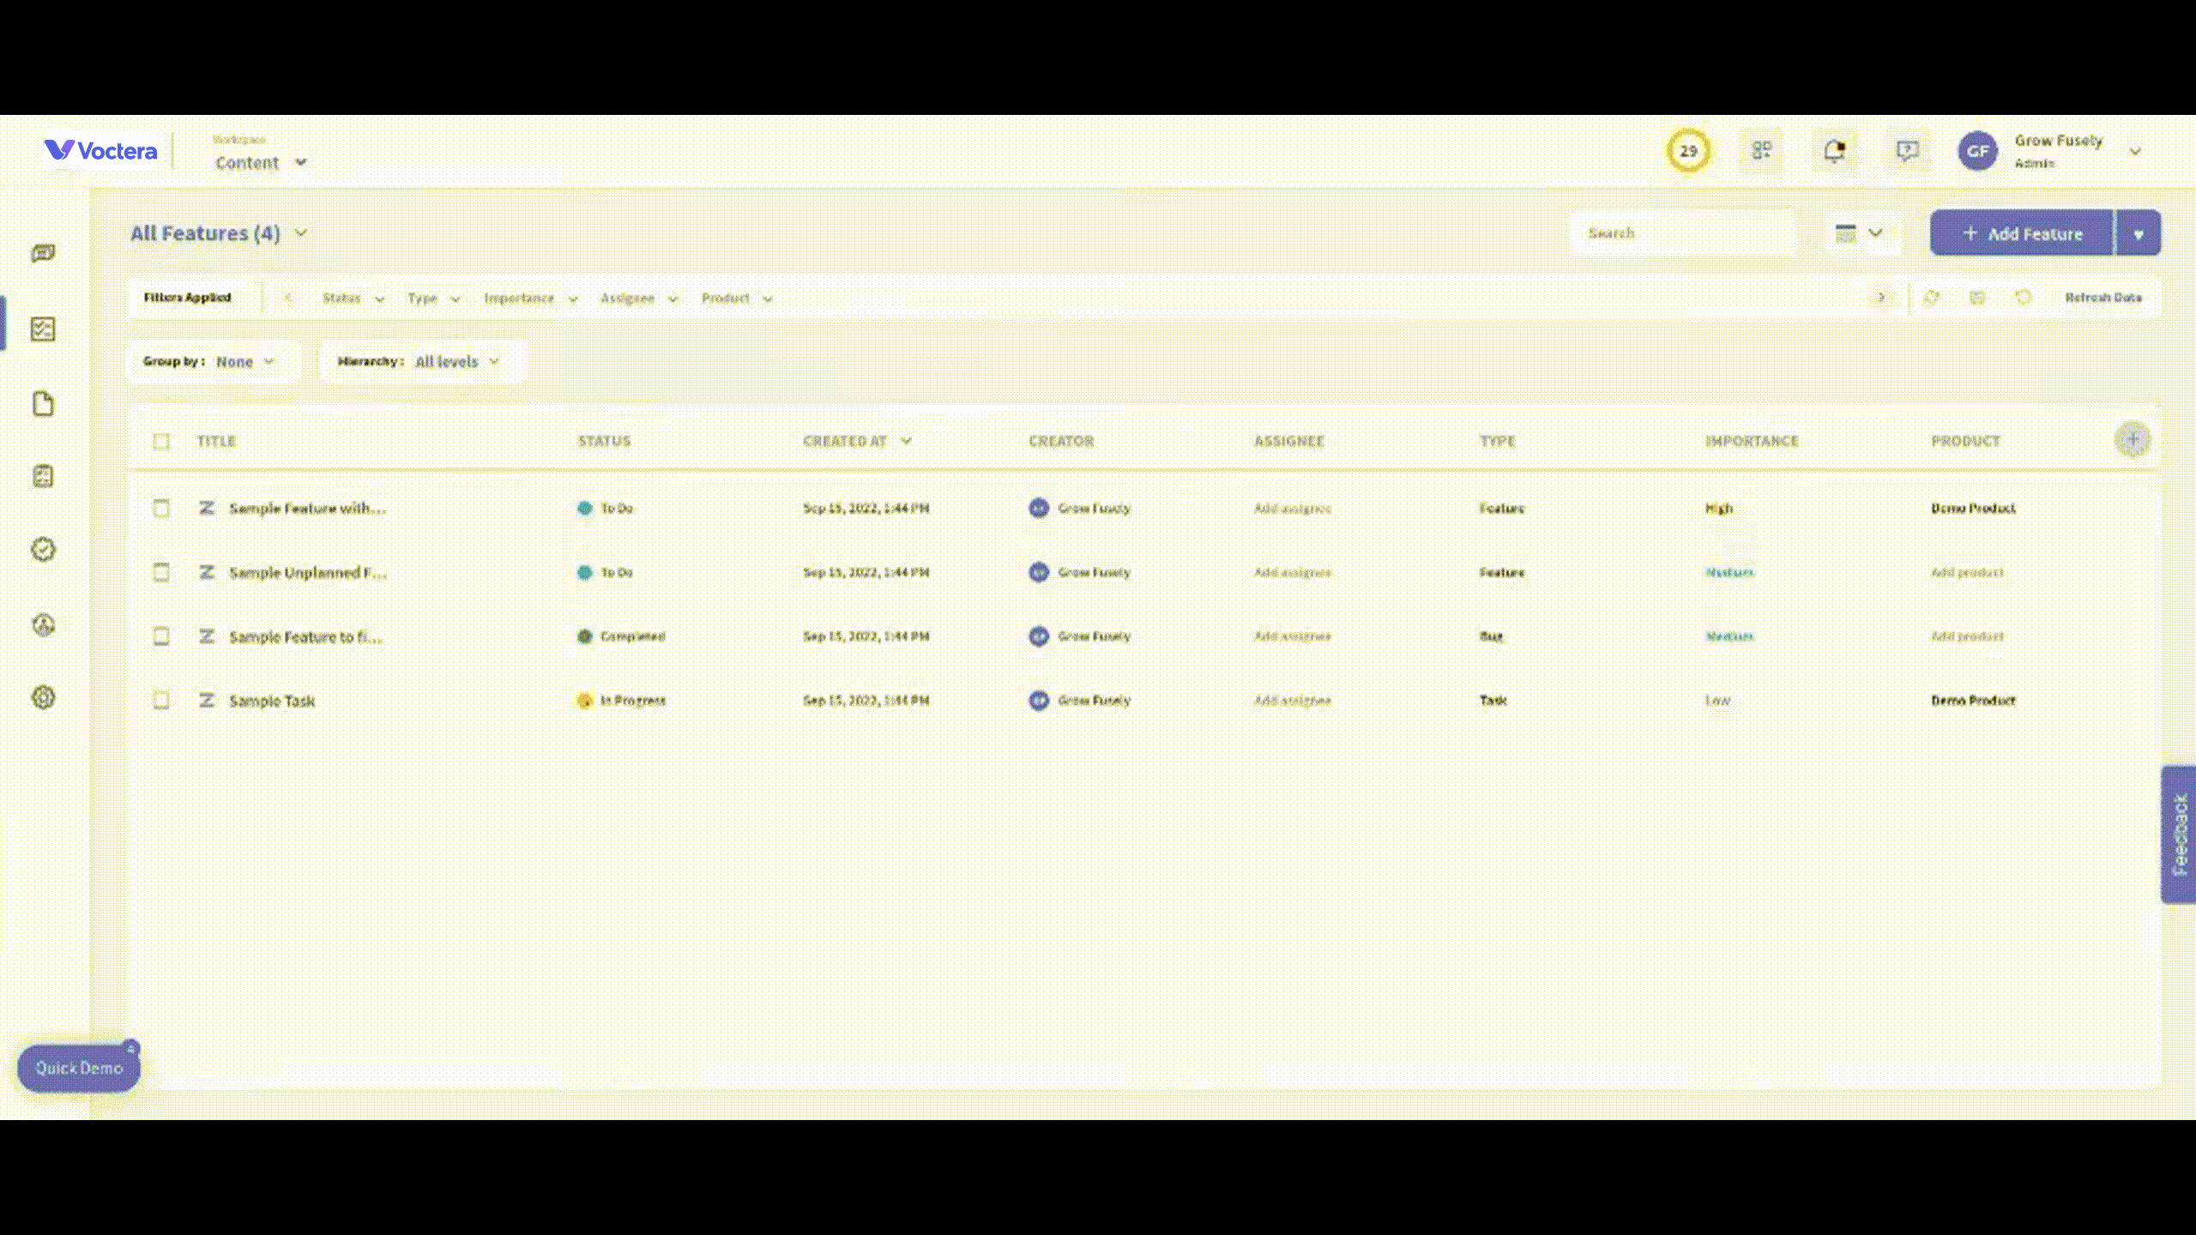Toggle the select-all checkbox in table header
Image resolution: width=2196 pixels, height=1235 pixels.
[161, 441]
